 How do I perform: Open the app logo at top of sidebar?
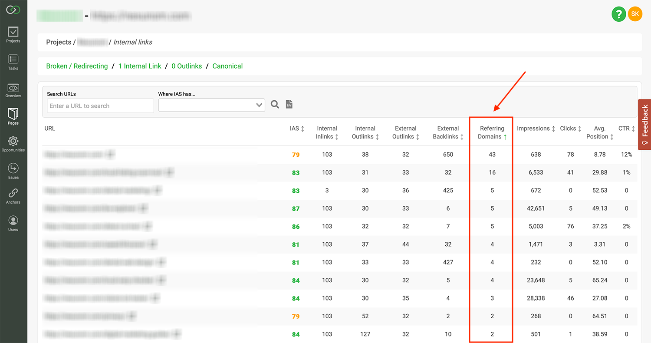click(13, 10)
